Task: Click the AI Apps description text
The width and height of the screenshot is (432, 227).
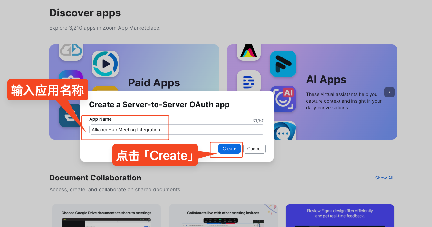Action: [344, 101]
